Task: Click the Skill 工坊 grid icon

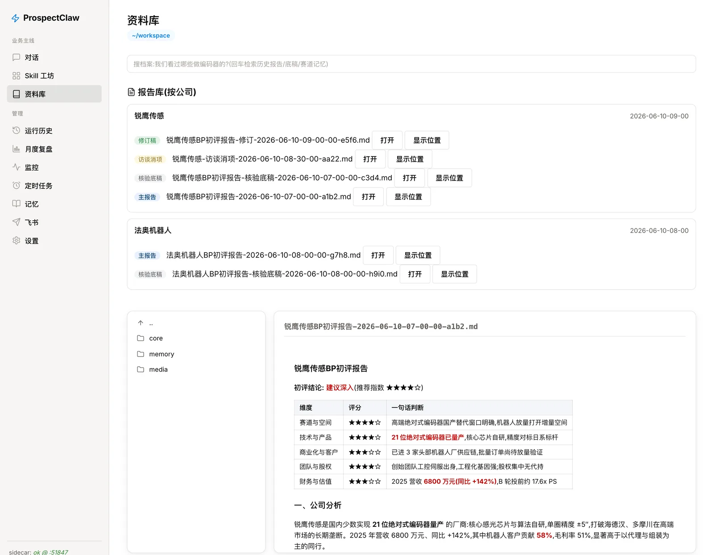Action: click(17, 76)
